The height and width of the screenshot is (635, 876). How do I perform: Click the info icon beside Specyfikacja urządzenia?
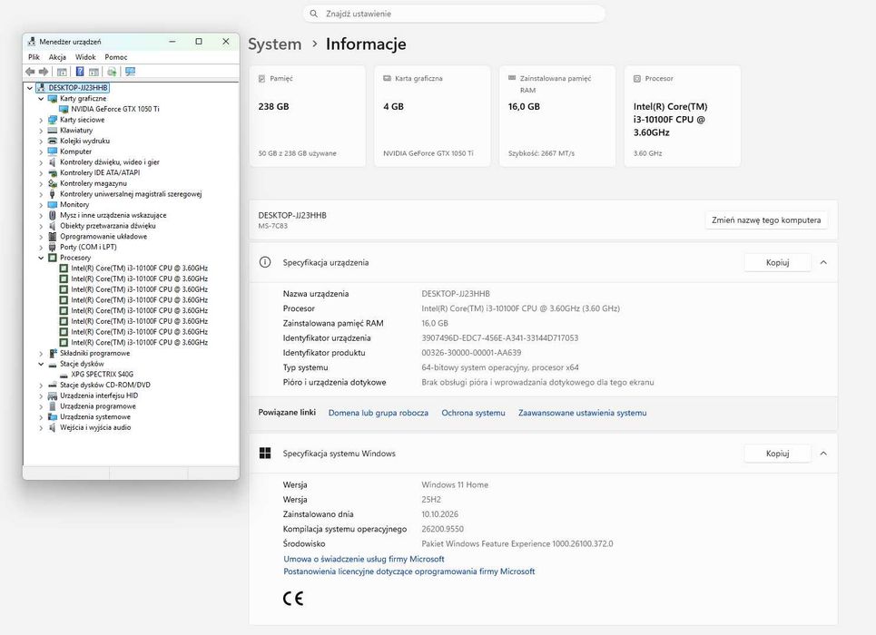[265, 262]
